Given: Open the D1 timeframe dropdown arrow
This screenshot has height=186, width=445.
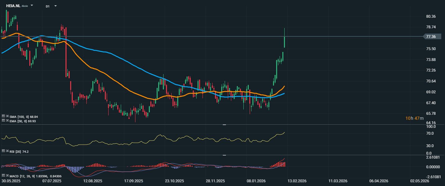Looking at the screenshot, I should 56,6.
